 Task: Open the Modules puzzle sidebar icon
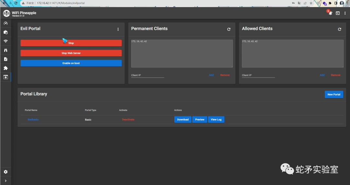(x=6, y=68)
